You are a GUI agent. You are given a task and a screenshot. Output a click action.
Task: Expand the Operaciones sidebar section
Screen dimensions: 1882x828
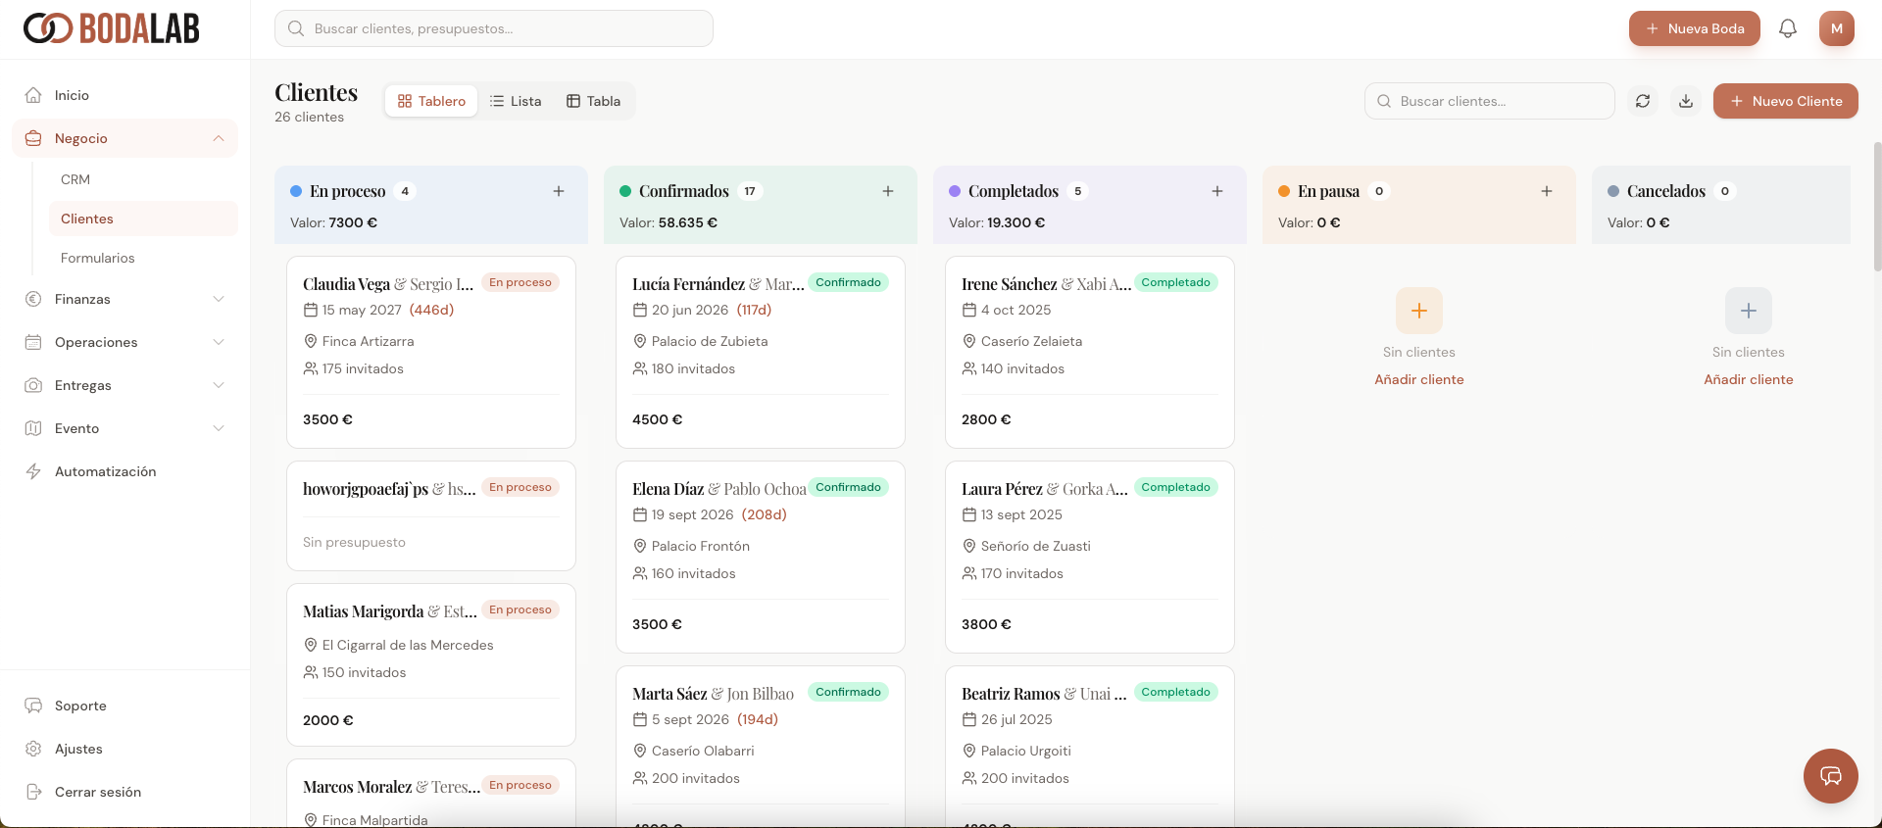[219, 342]
